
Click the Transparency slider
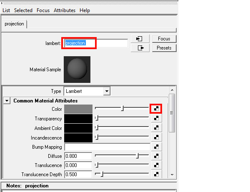[122, 118]
